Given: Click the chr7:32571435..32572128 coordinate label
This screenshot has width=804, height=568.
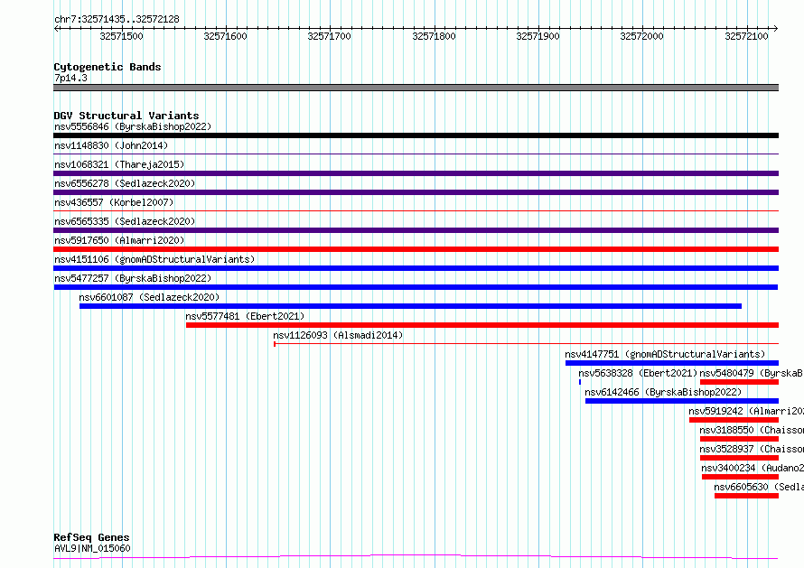Looking at the screenshot, I should coord(117,20).
